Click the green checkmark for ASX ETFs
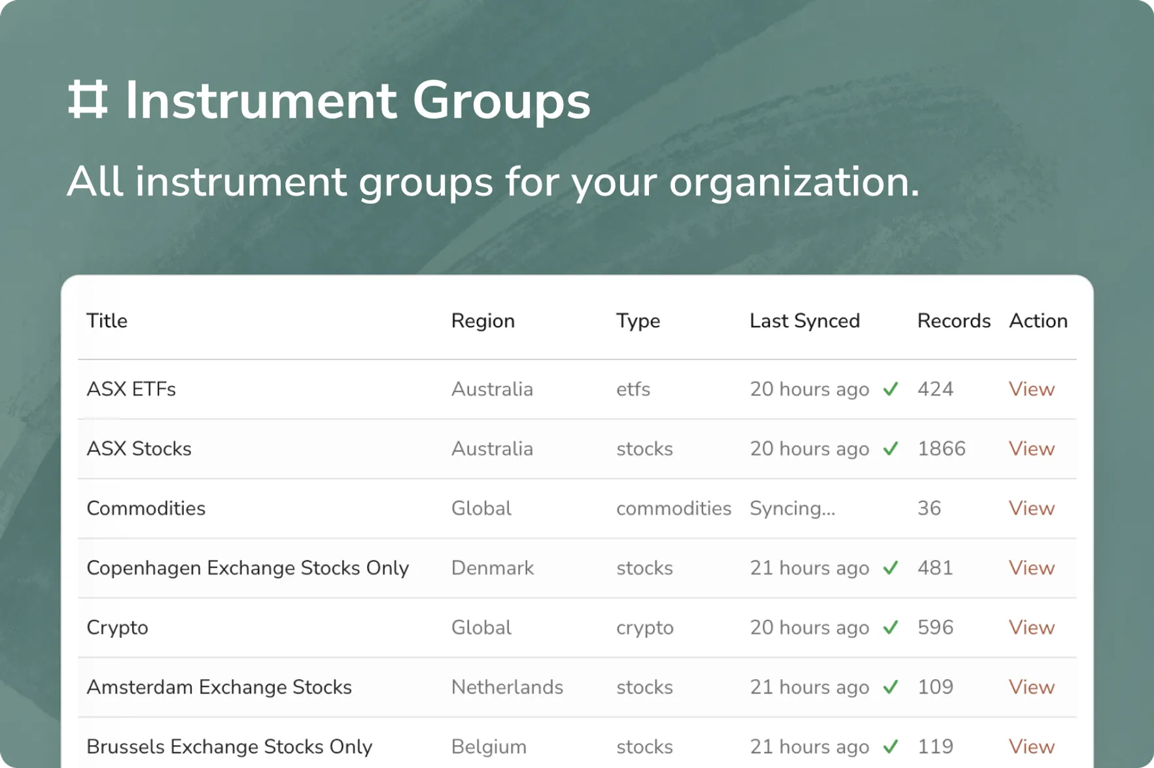 coord(890,390)
